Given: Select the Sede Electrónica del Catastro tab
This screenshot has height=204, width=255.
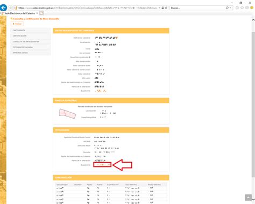Looking at the screenshot, I should coord(19,13).
